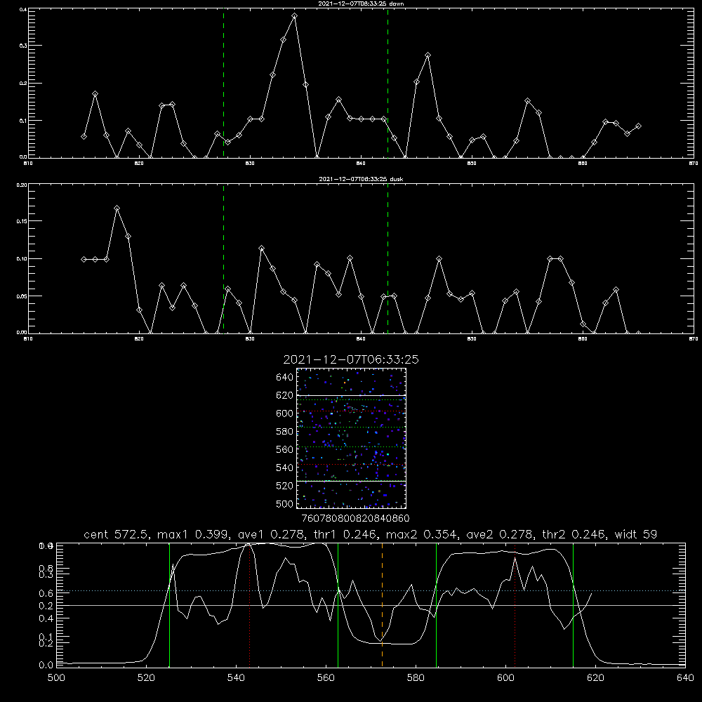Select the 640 label on colour map y-axis

[285, 378]
